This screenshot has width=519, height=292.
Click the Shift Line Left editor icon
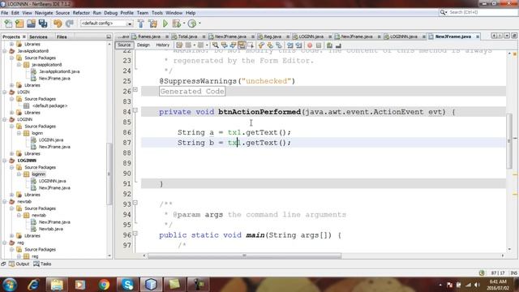click(290, 45)
